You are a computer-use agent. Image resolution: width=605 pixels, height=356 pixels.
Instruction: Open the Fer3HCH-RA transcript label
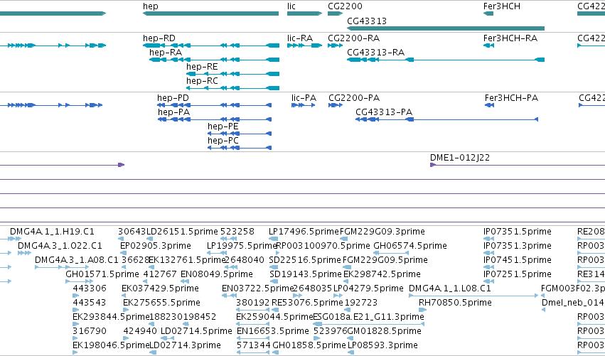point(510,38)
